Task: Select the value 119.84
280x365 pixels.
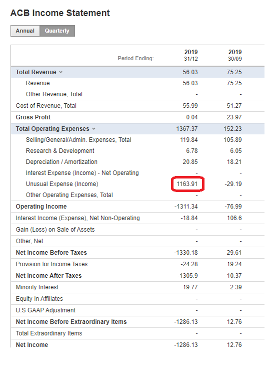Action: [189, 140]
